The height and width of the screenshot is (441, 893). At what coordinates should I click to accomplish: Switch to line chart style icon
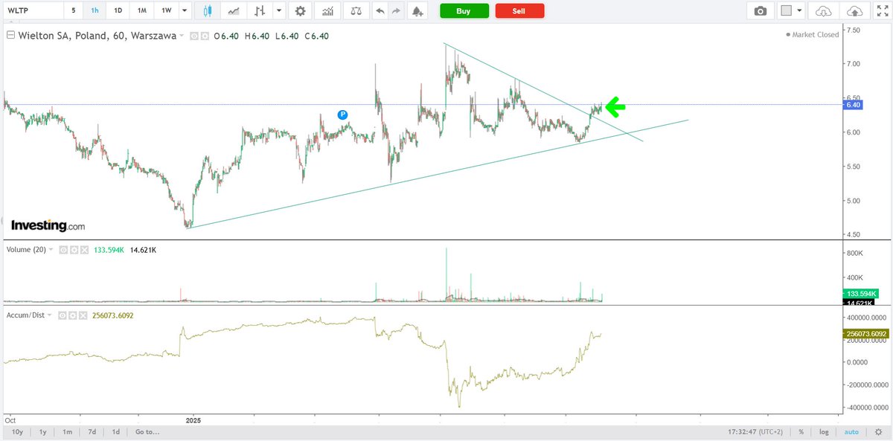[x=234, y=11]
